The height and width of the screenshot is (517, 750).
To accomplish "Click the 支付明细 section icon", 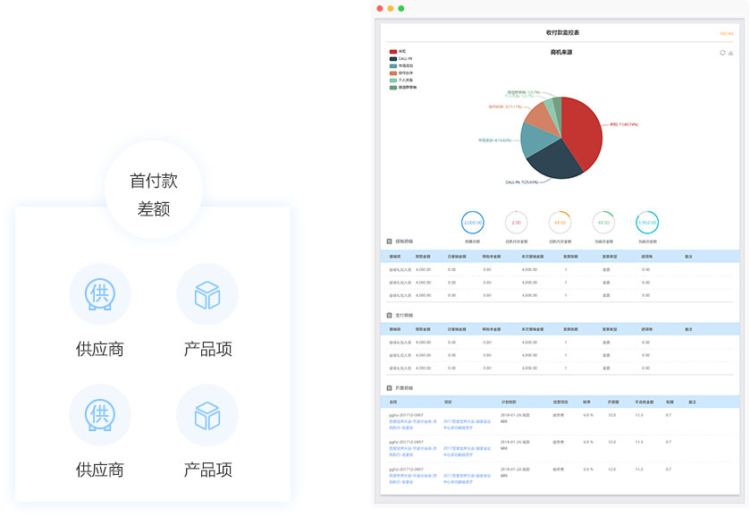I will [x=389, y=315].
